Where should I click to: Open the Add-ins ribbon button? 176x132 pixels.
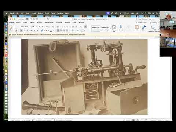coord(137,28)
